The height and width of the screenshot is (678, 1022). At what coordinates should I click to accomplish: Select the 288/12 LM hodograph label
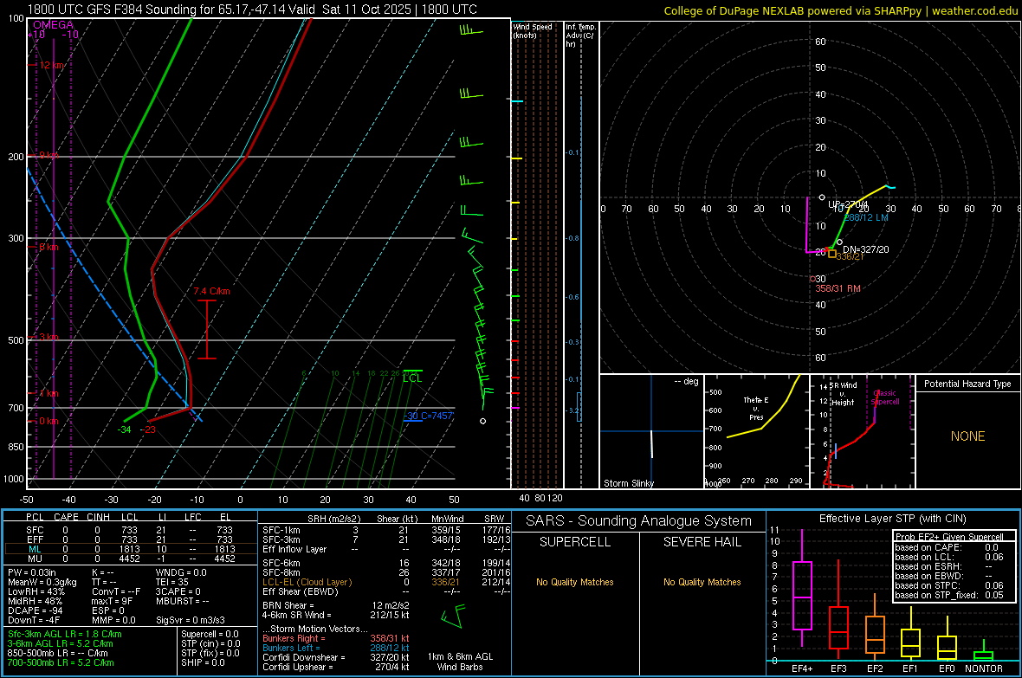pyautogui.click(x=866, y=217)
